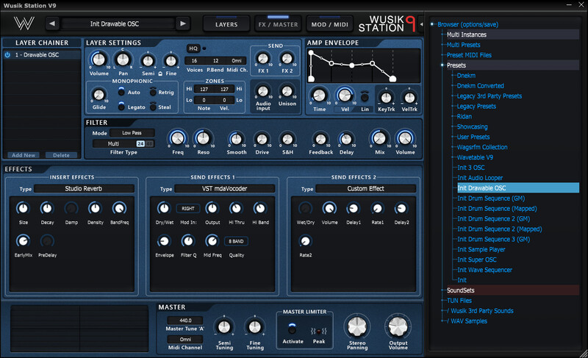Switch to the MOD / MIDI tab

tap(329, 24)
